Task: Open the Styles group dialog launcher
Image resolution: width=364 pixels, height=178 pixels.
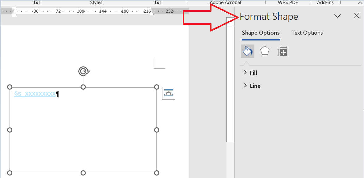Action: tap(157, 2)
